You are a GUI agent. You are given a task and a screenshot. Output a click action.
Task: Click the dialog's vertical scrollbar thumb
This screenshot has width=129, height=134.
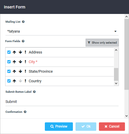pyautogui.click(x=127, y=54)
